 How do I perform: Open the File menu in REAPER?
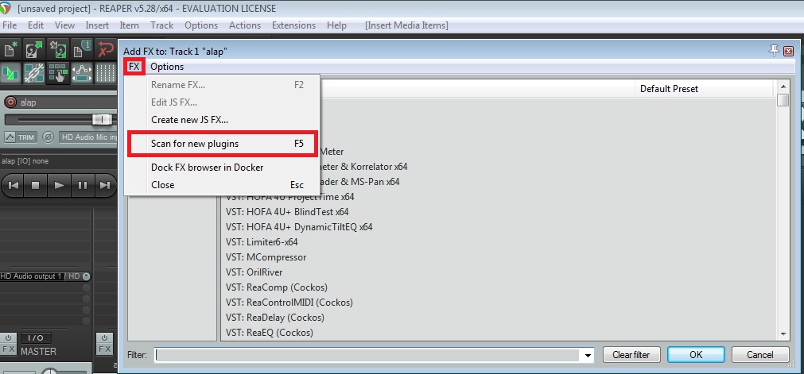[x=10, y=25]
